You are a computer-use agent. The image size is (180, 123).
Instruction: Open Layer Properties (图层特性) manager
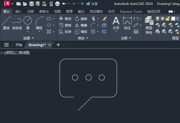point(149,25)
